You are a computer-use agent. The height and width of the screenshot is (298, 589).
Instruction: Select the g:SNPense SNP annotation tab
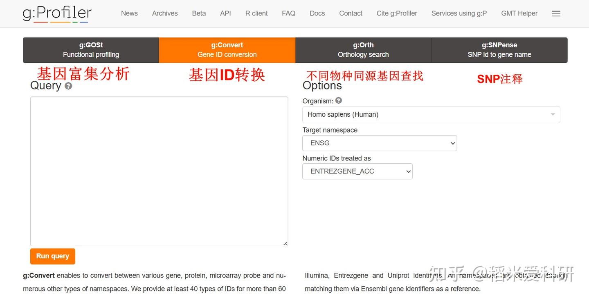tap(499, 50)
